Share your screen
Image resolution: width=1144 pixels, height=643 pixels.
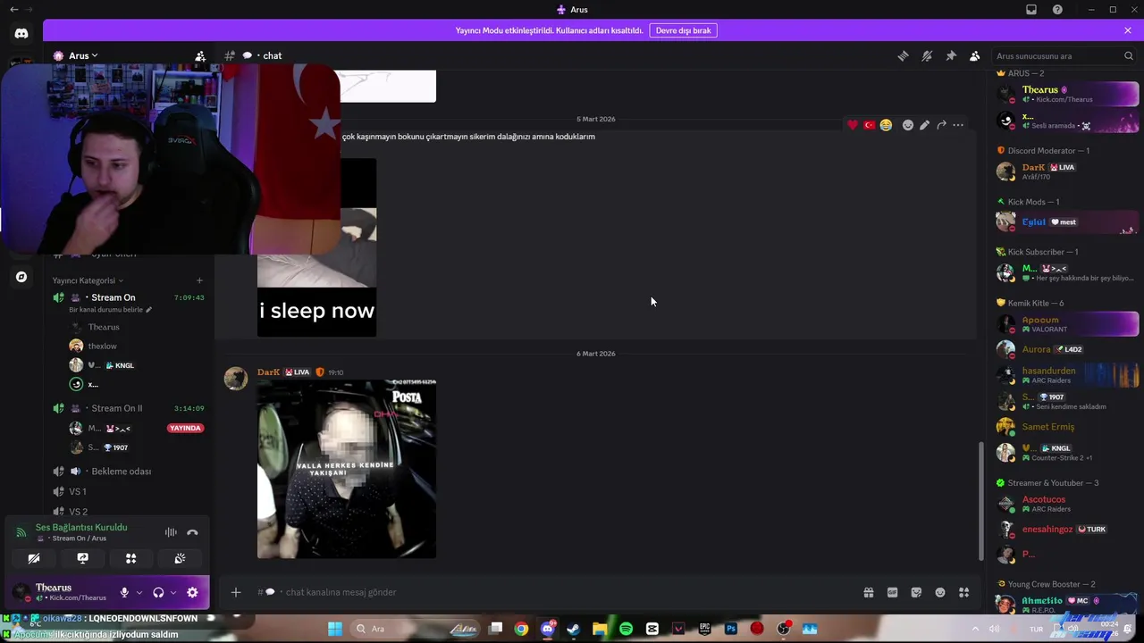pyautogui.click(x=82, y=558)
